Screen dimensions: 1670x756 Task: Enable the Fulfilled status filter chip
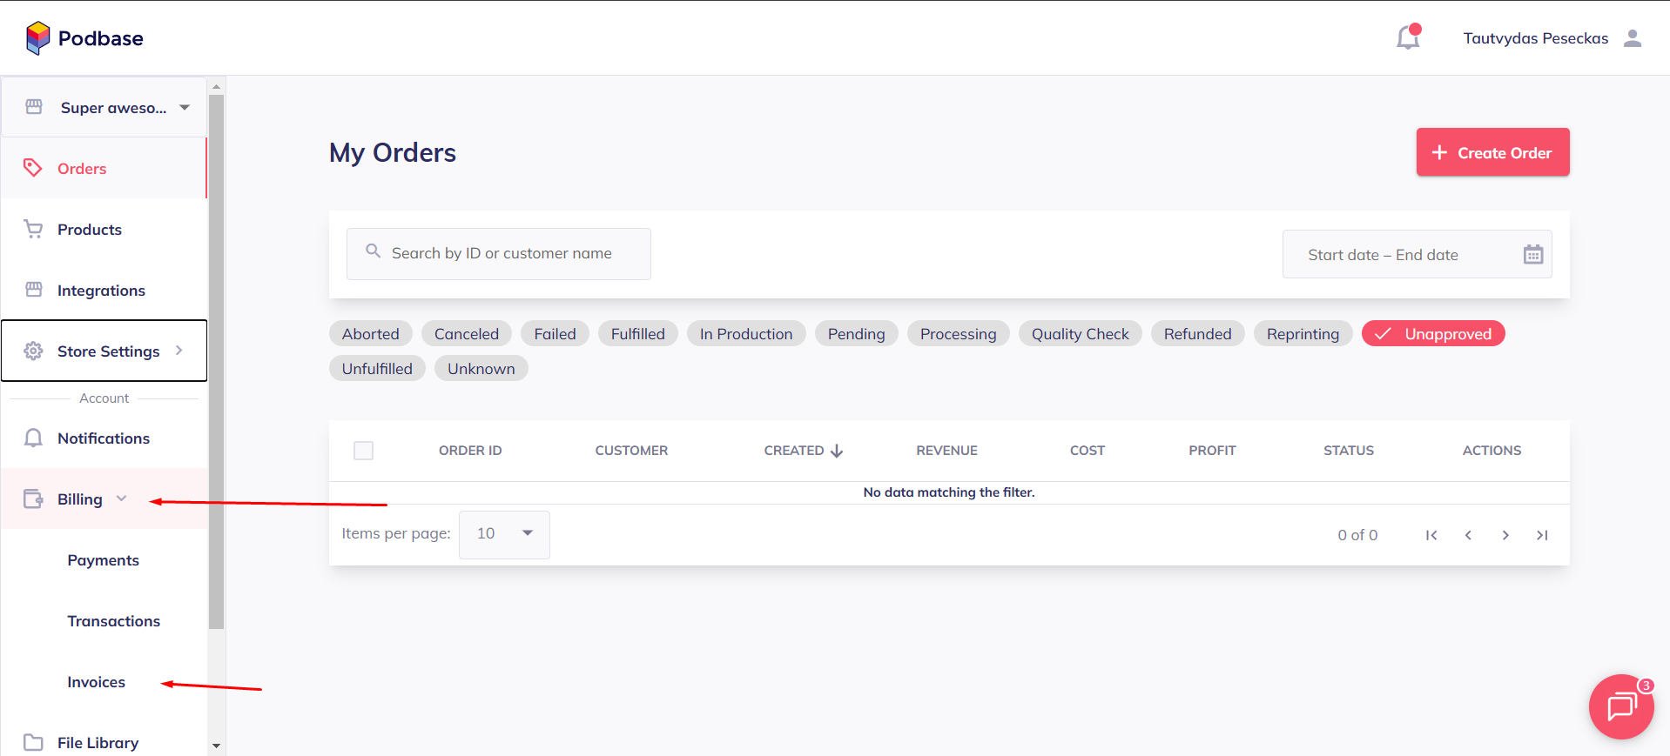(x=637, y=334)
